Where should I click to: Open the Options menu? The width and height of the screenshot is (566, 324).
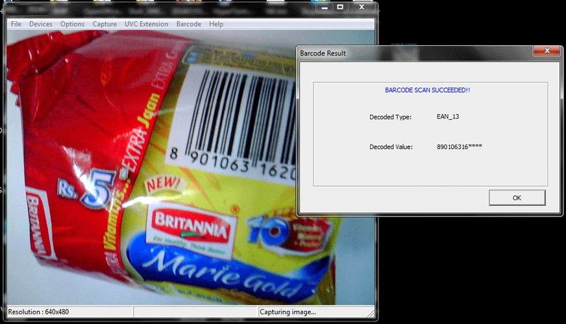pos(72,24)
